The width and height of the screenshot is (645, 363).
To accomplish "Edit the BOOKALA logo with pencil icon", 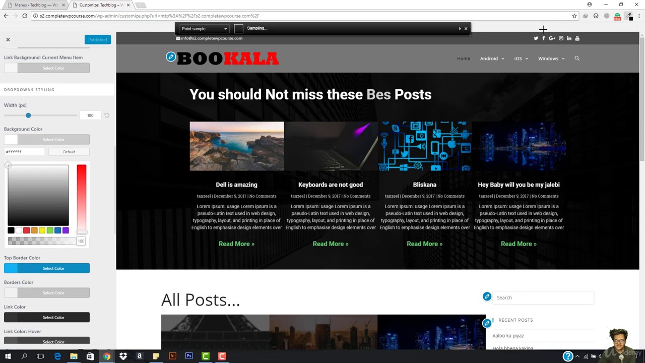I will (171, 57).
